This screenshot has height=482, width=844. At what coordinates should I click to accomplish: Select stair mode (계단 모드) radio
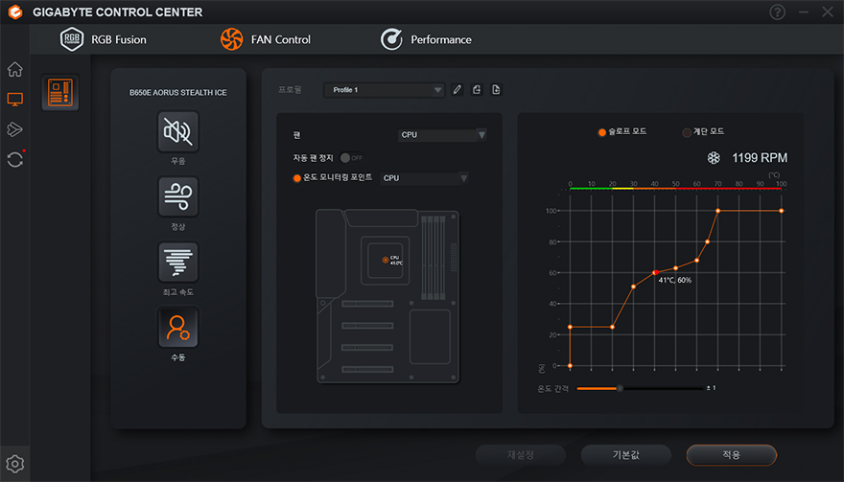pyautogui.click(x=687, y=132)
